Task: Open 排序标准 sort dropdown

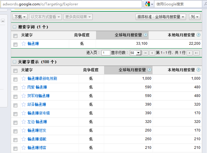Action: click(161, 17)
